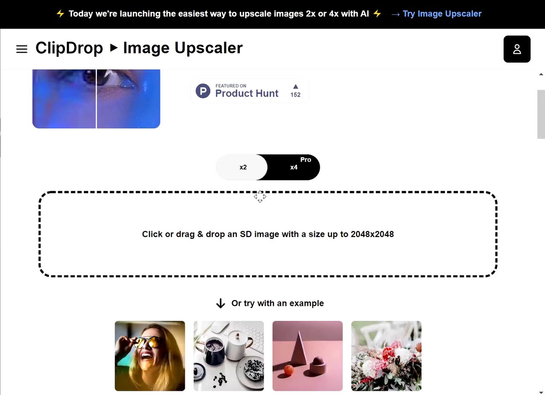545x395 pixels.
Task: Click the blue eye before/after comparison image
Action: tap(96, 99)
